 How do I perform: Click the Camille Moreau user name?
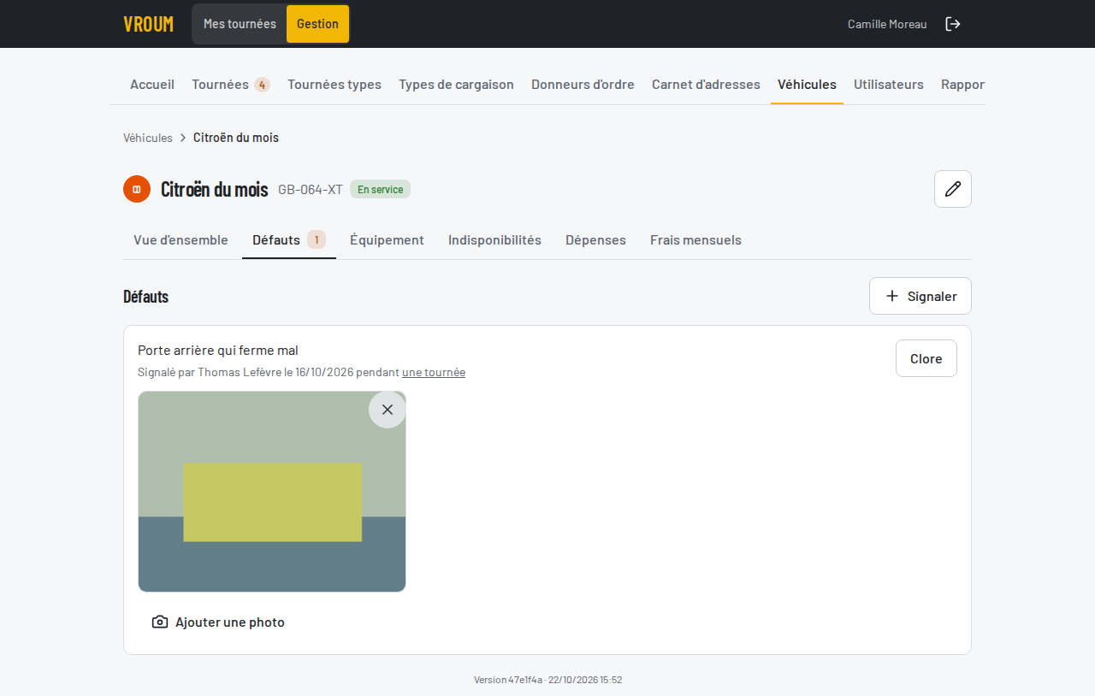(887, 24)
